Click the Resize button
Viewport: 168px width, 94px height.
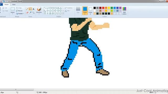point(19,11)
